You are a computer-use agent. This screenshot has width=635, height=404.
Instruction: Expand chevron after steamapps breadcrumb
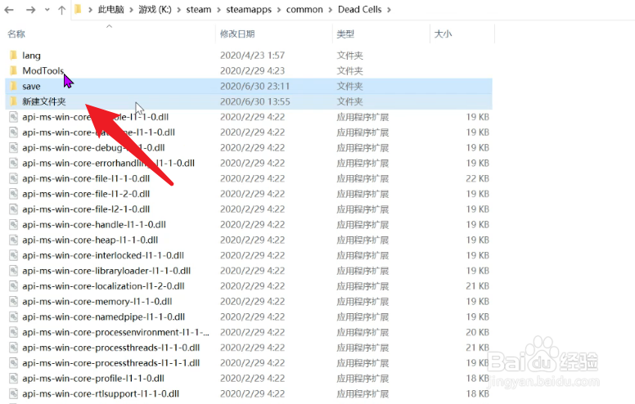click(x=279, y=10)
